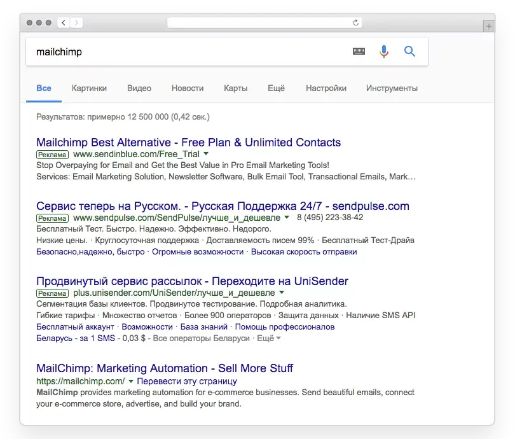The height and width of the screenshot is (439, 515).
Task: Go forward with browser forward arrow
Action: pos(76,23)
